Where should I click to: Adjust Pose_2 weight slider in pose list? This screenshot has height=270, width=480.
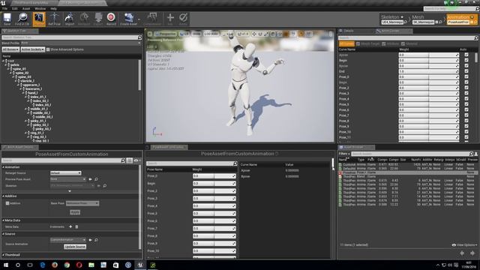click(214, 190)
